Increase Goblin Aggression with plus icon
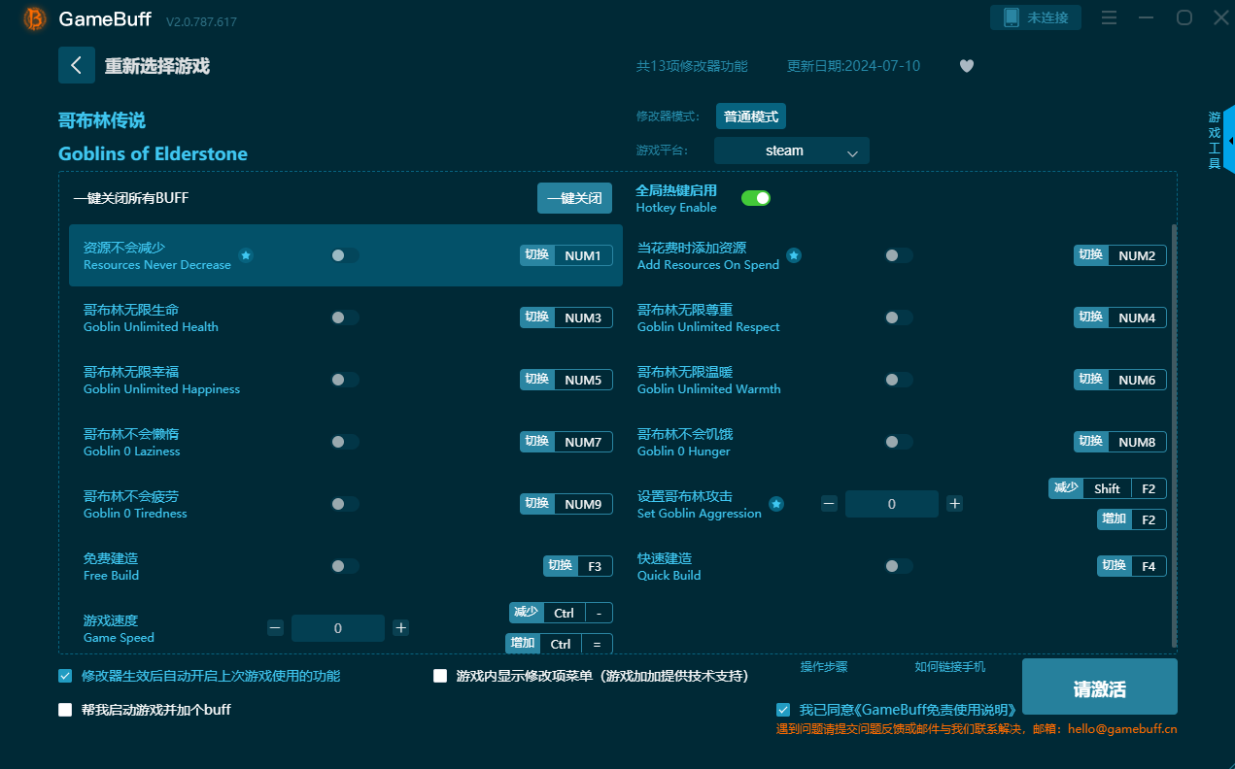Screen dimensions: 1235x769 point(955,503)
